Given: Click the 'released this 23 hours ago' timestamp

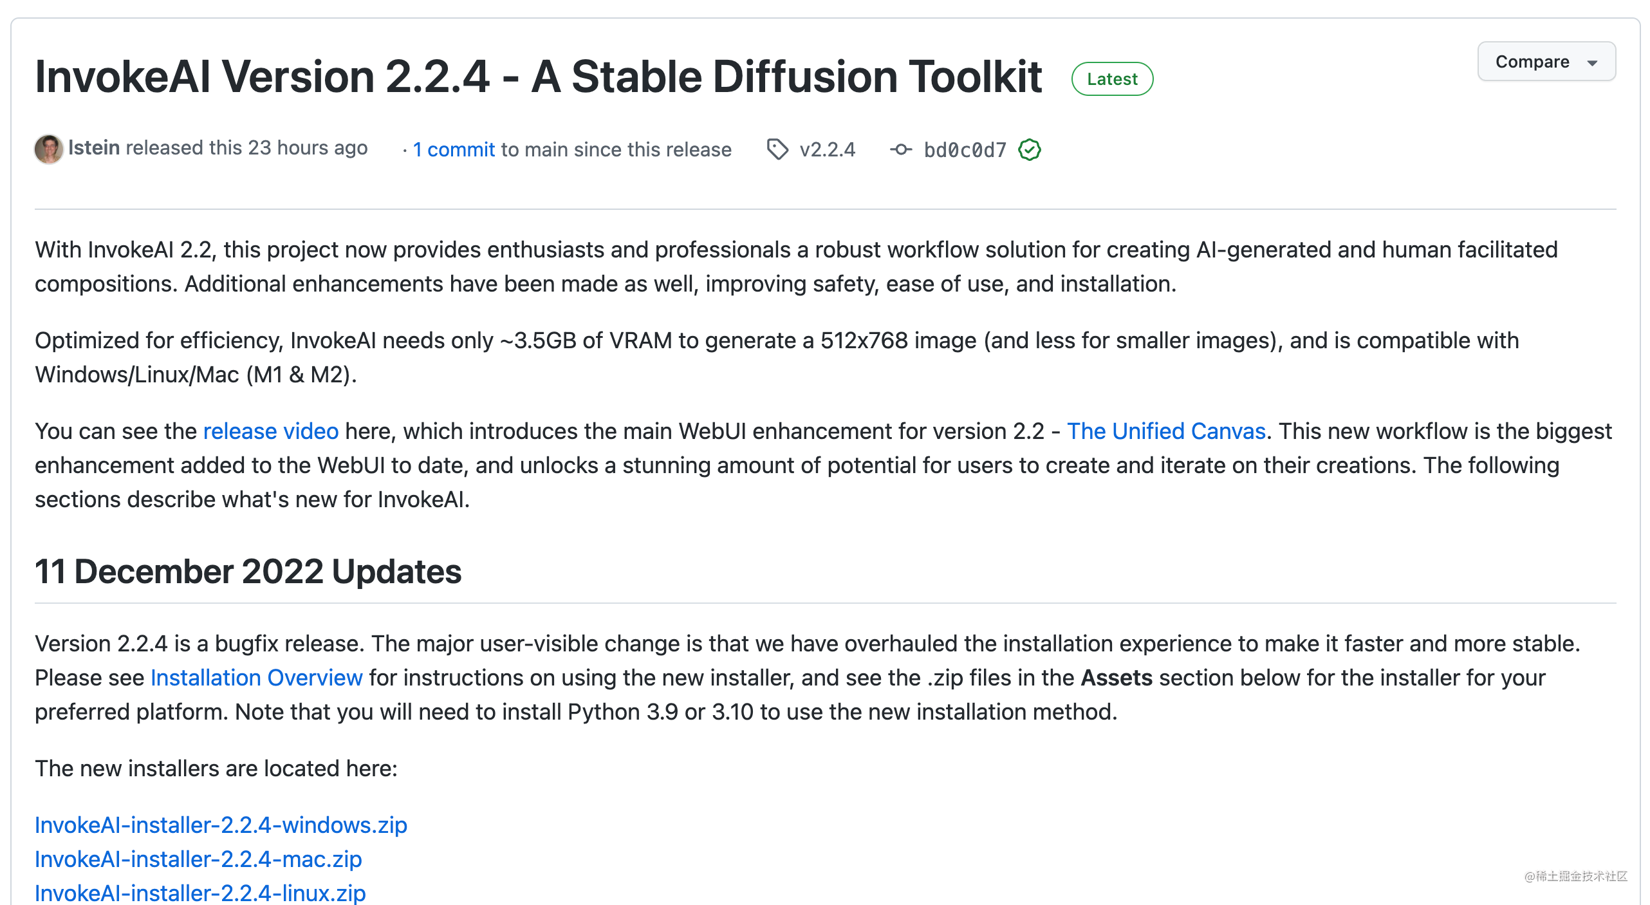Looking at the screenshot, I should click(x=246, y=148).
